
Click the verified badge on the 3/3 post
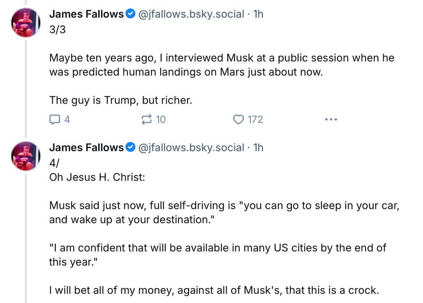pyautogui.click(x=130, y=14)
